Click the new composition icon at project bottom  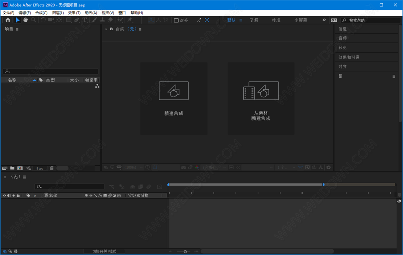tap(20, 168)
